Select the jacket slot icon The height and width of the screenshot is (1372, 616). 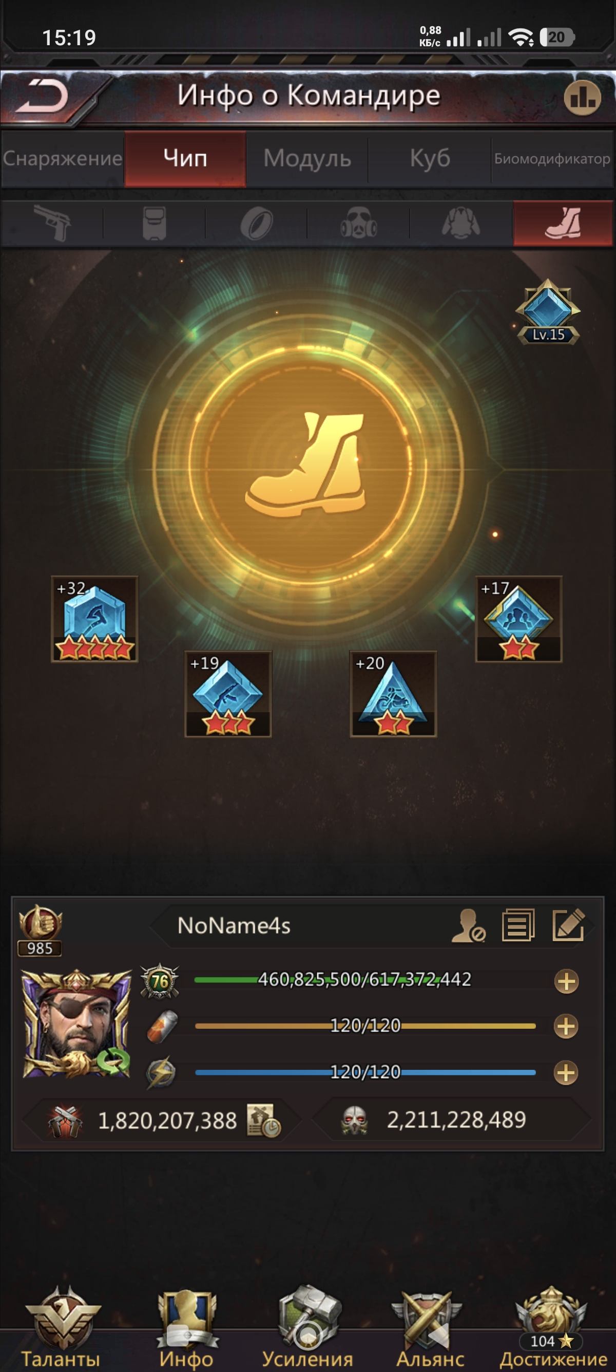(460, 223)
